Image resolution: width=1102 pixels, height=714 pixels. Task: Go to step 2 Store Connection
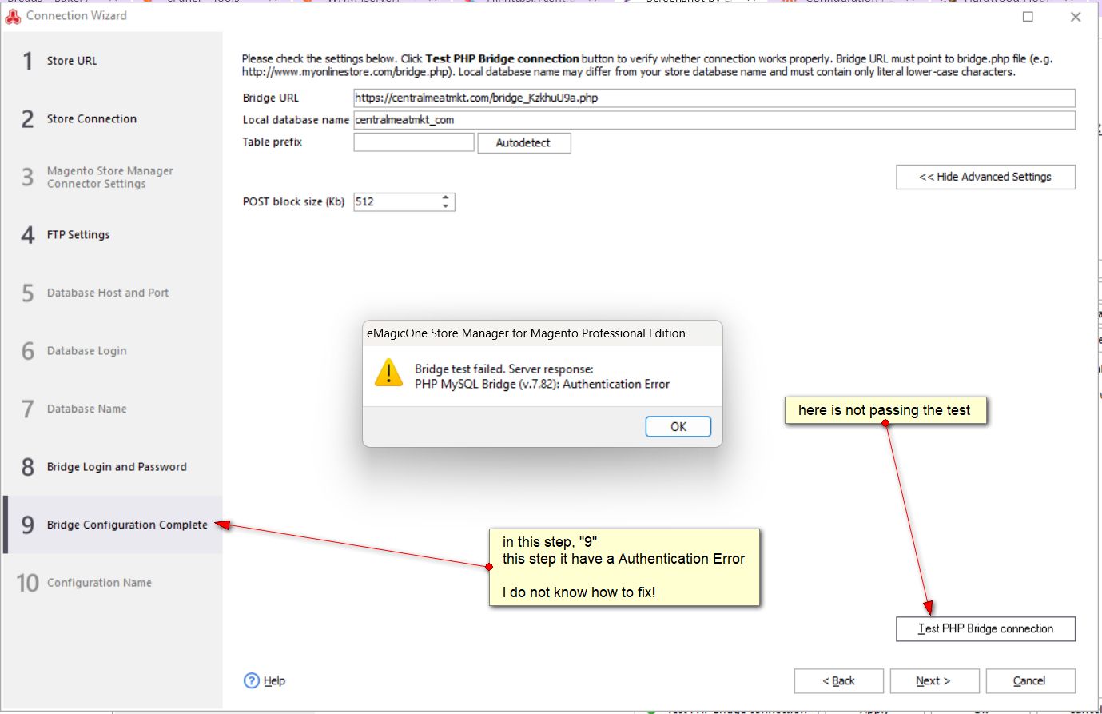pyautogui.click(x=113, y=119)
